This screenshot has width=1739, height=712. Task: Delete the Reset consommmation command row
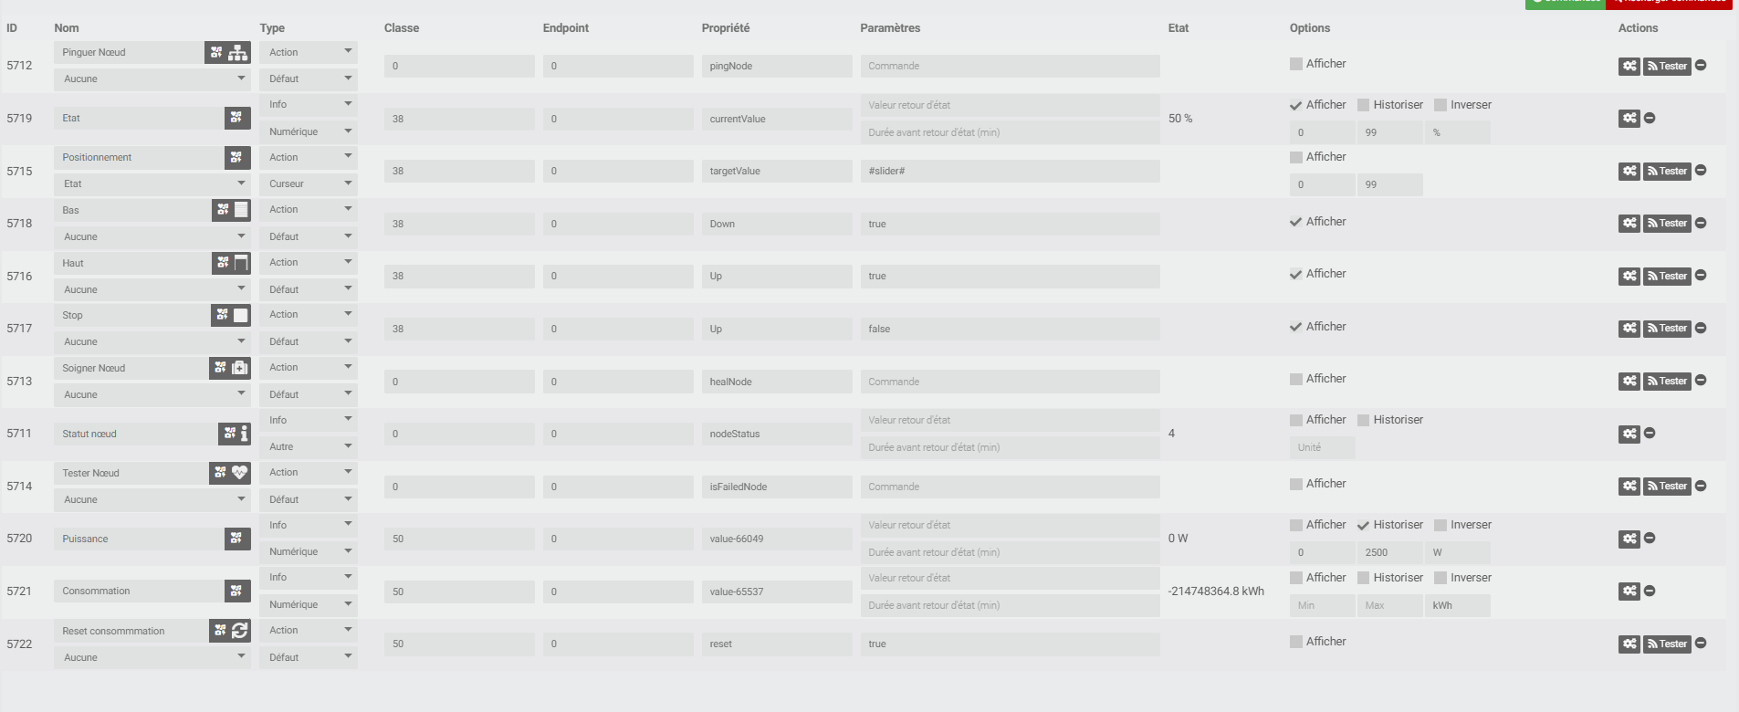pyautogui.click(x=1701, y=644)
